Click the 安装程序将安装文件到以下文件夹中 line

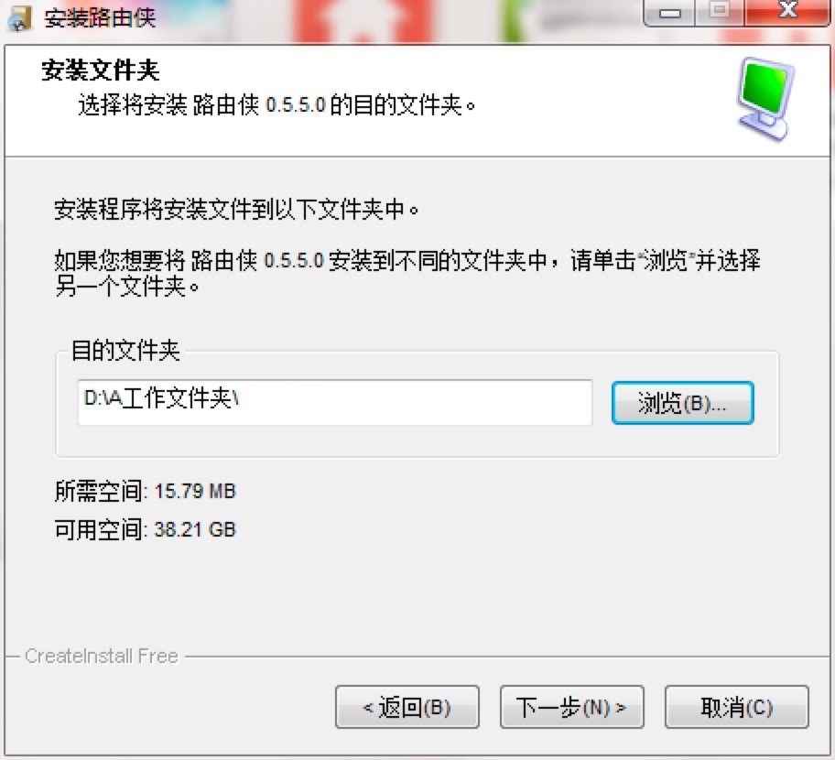click(236, 210)
